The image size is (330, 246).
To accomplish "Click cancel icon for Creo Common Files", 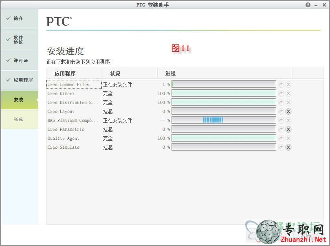I will 288,84.
